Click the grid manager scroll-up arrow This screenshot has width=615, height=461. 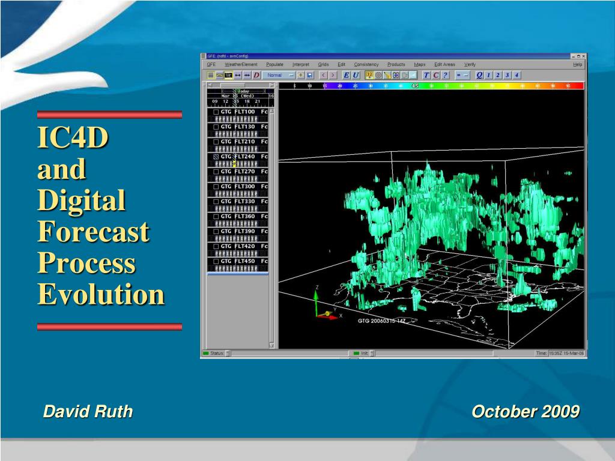click(x=271, y=111)
